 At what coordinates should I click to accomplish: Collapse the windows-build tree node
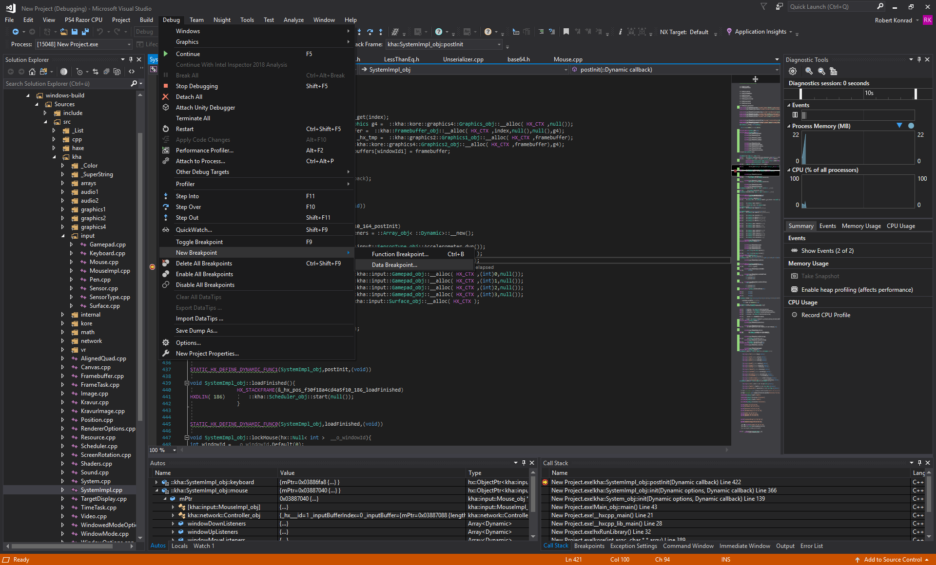click(28, 95)
